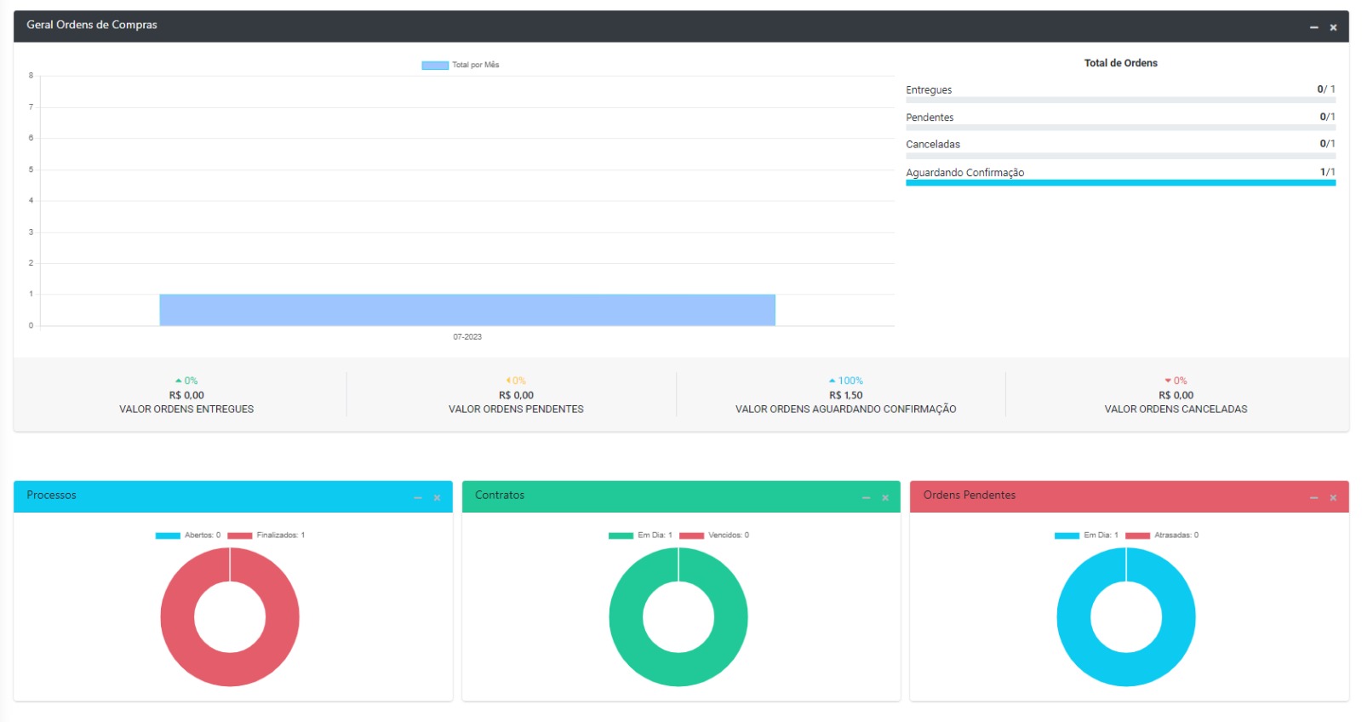This screenshot has width=1362, height=722.
Task: Close the Geral Ordens de Compras panel
Action: pyautogui.click(x=1333, y=28)
